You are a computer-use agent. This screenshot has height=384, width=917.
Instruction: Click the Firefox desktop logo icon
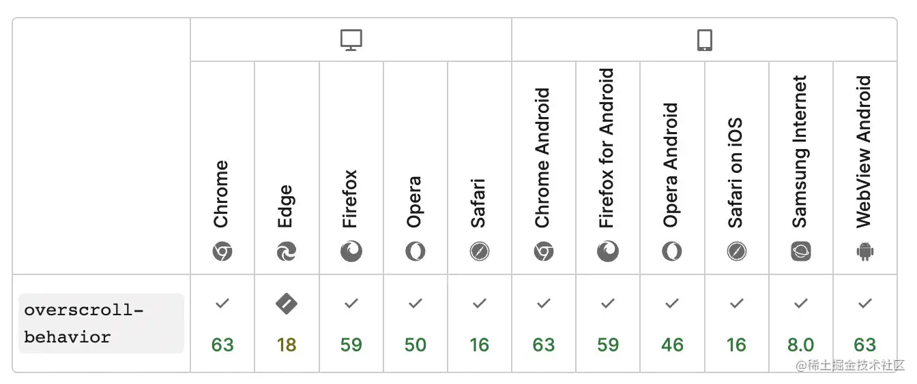[x=351, y=252]
